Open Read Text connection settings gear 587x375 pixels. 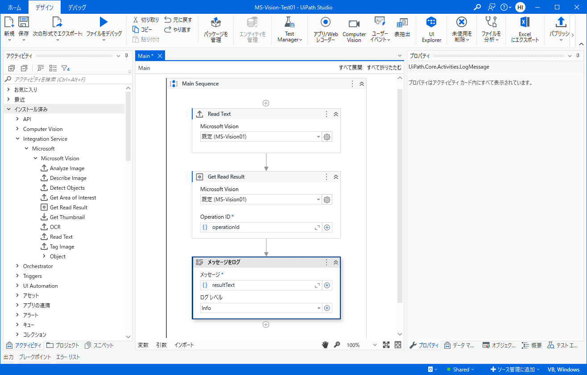(327, 137)
